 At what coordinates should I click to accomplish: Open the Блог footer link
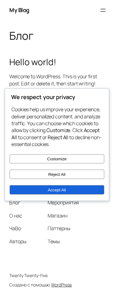point(15,203)
